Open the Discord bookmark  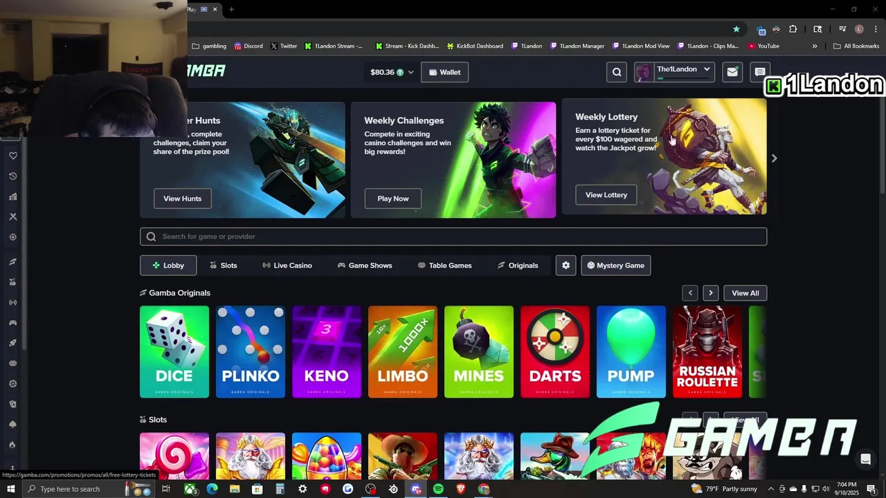click(248, 46)
